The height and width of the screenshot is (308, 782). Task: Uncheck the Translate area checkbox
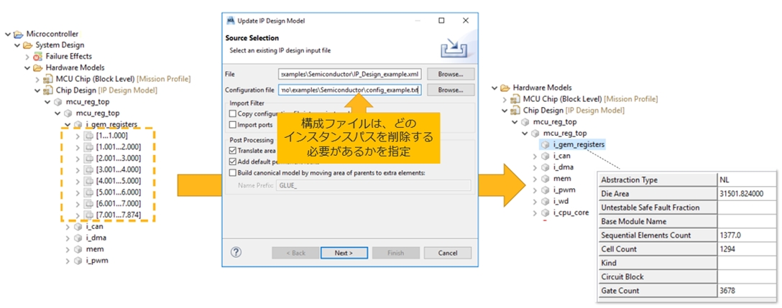click(x=233, y=150)
